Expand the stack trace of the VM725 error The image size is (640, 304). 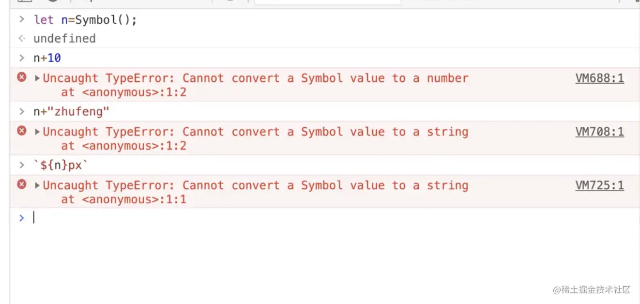click(x=37, y=185)
